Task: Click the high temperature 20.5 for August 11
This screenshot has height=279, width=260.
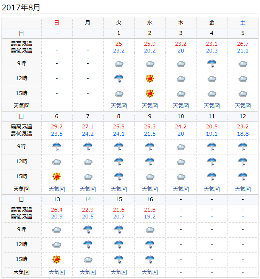Action: pos(212,126)
